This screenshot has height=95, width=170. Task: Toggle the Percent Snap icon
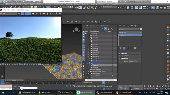(92, 8)
